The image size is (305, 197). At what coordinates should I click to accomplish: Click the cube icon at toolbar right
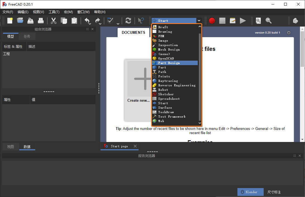tap(296, 20)
